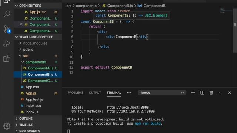Maximize the terminal panel size
This screenshot has height=133, width=237.
click(220, 93)
